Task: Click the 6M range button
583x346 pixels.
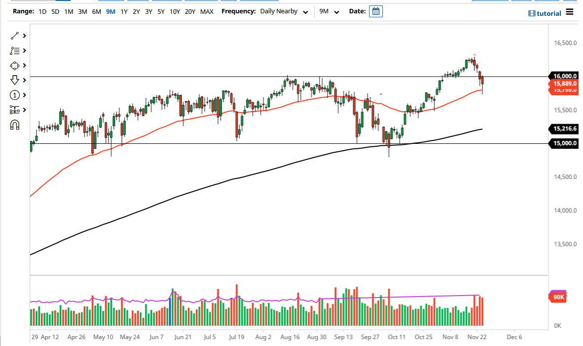Action: (96, 11)
